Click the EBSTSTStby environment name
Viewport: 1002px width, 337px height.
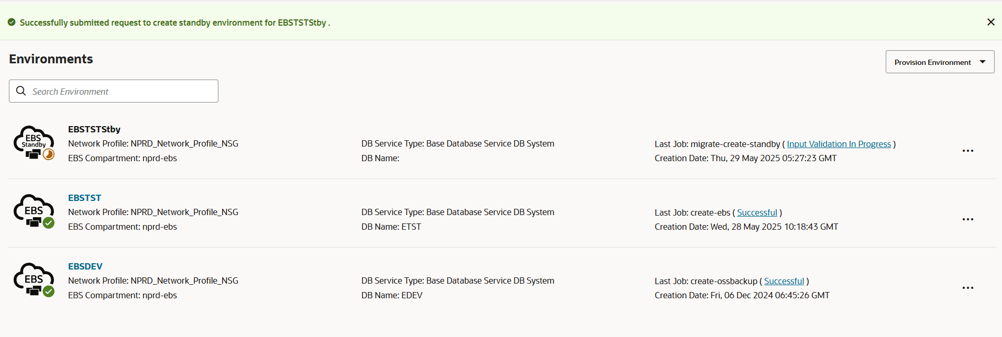pyautogui.click(x=94, y=129)
